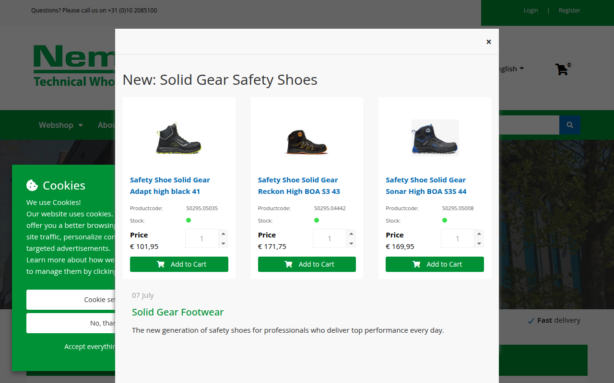614x383 pixels.
Task: Click stock indicator dot for Adapt high black
Action: (x=189, y=220)
